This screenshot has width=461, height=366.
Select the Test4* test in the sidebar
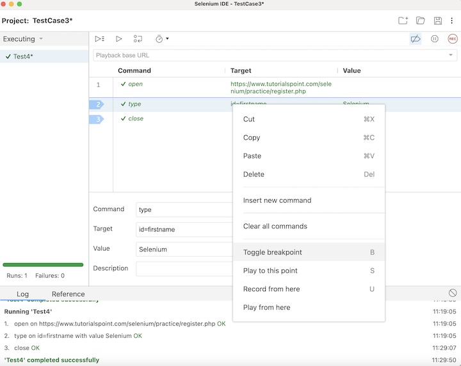tap(23, 56)
